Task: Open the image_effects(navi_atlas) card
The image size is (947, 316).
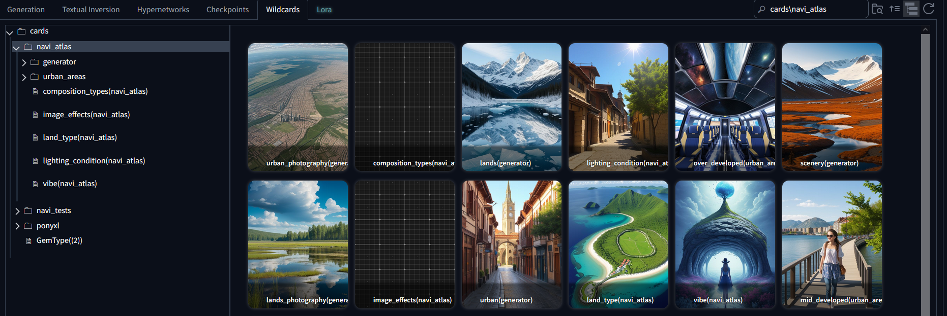Action: click(x=405, y=244)
